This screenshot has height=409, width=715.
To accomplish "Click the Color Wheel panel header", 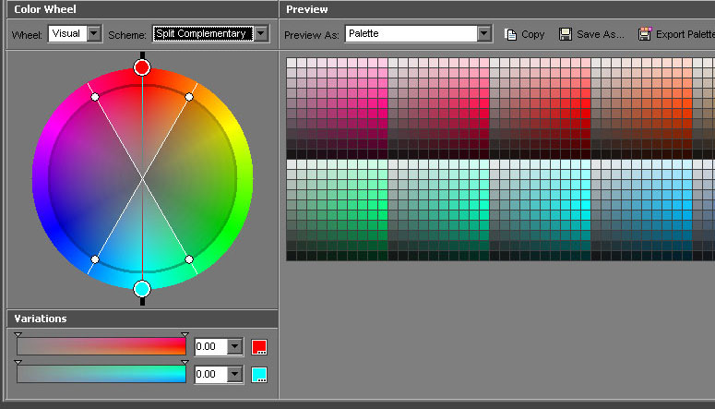I will point(142,9).
